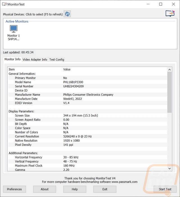
Task: Click the Device ID row label
Action: [x=21, y=90]
